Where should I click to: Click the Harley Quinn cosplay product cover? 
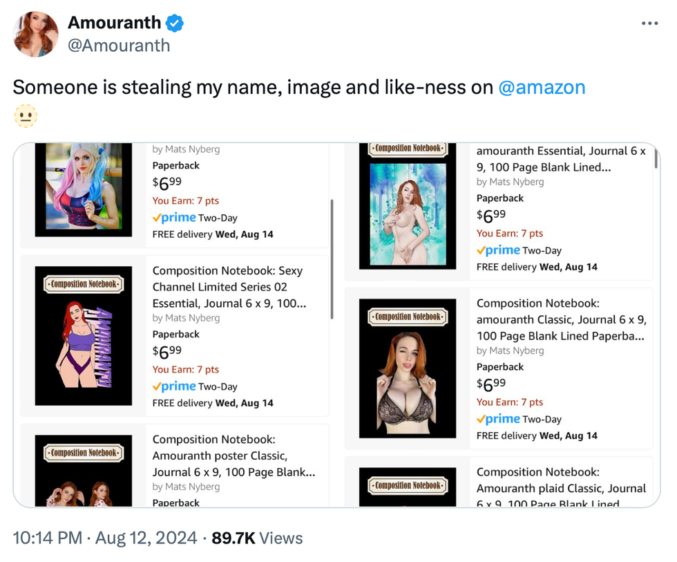pos(83,190)
